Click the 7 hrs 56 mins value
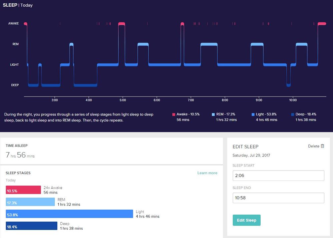The image size is (333, 238). point(20,155)
